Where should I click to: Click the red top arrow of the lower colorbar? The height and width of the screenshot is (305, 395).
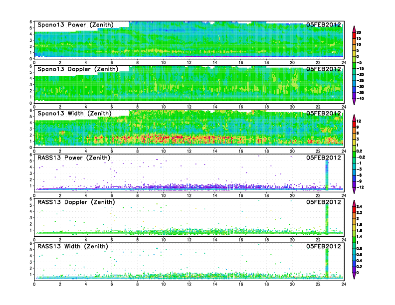click(x=354, y=203)
